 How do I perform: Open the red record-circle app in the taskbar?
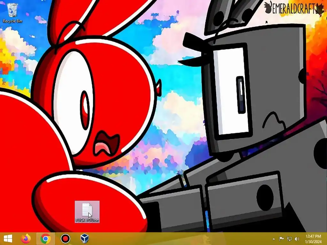pos(65,239)
